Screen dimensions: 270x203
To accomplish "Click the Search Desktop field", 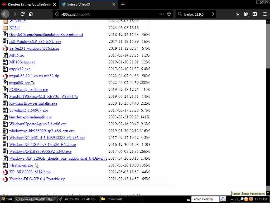I will [x=205, y=199].
